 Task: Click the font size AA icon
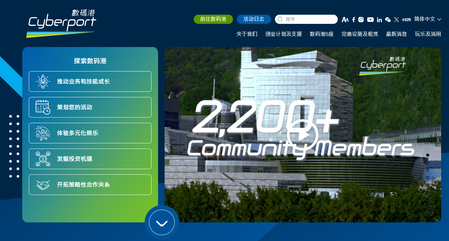345,20
